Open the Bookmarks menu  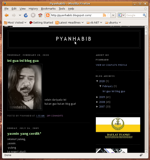pos(48,9)
